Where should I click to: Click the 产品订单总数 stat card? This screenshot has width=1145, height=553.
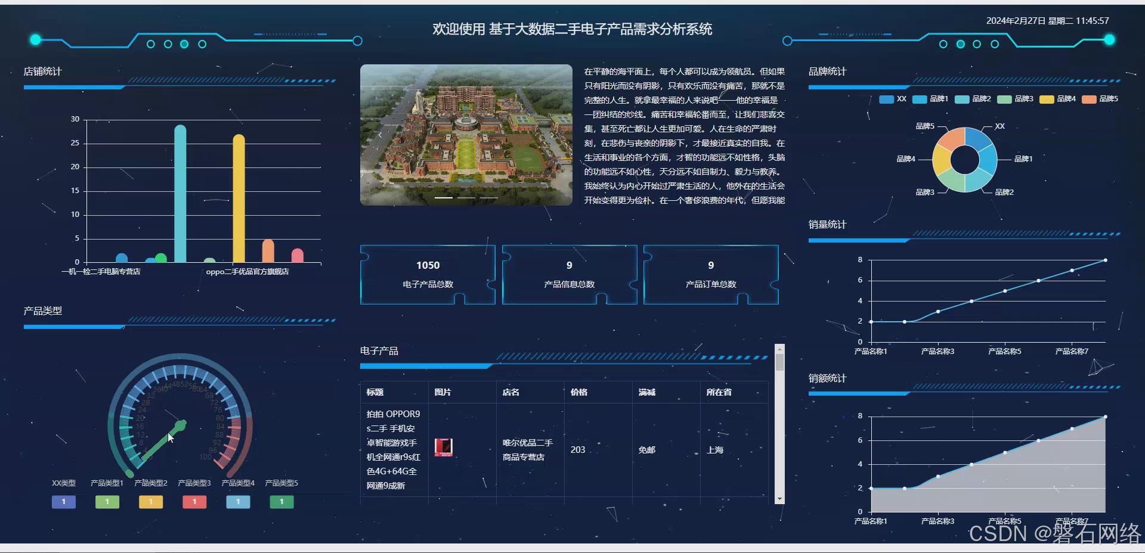(x=710, y=275)
